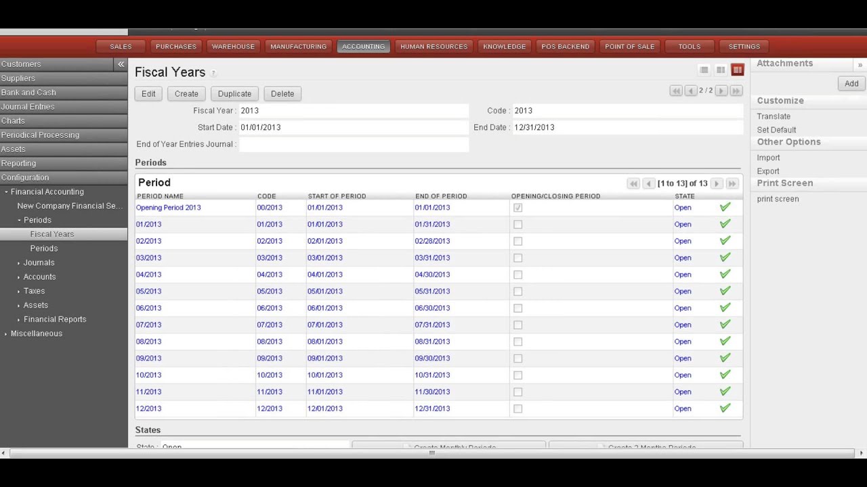
Task: Jump to last page of periods list
Action: click(x=732, y=183)
